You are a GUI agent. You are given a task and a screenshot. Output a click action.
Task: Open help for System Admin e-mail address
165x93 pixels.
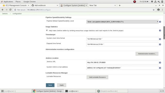(x=160, y=68)
